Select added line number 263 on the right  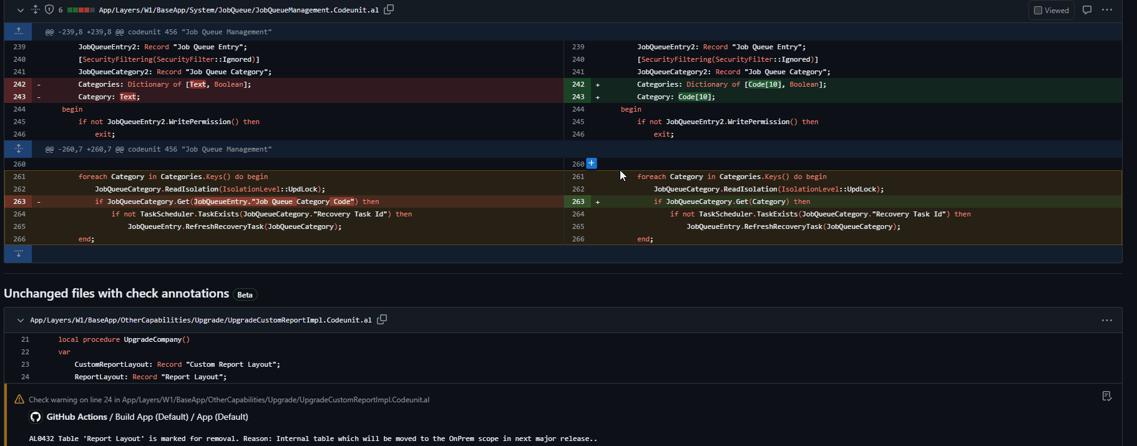(578, 201)
